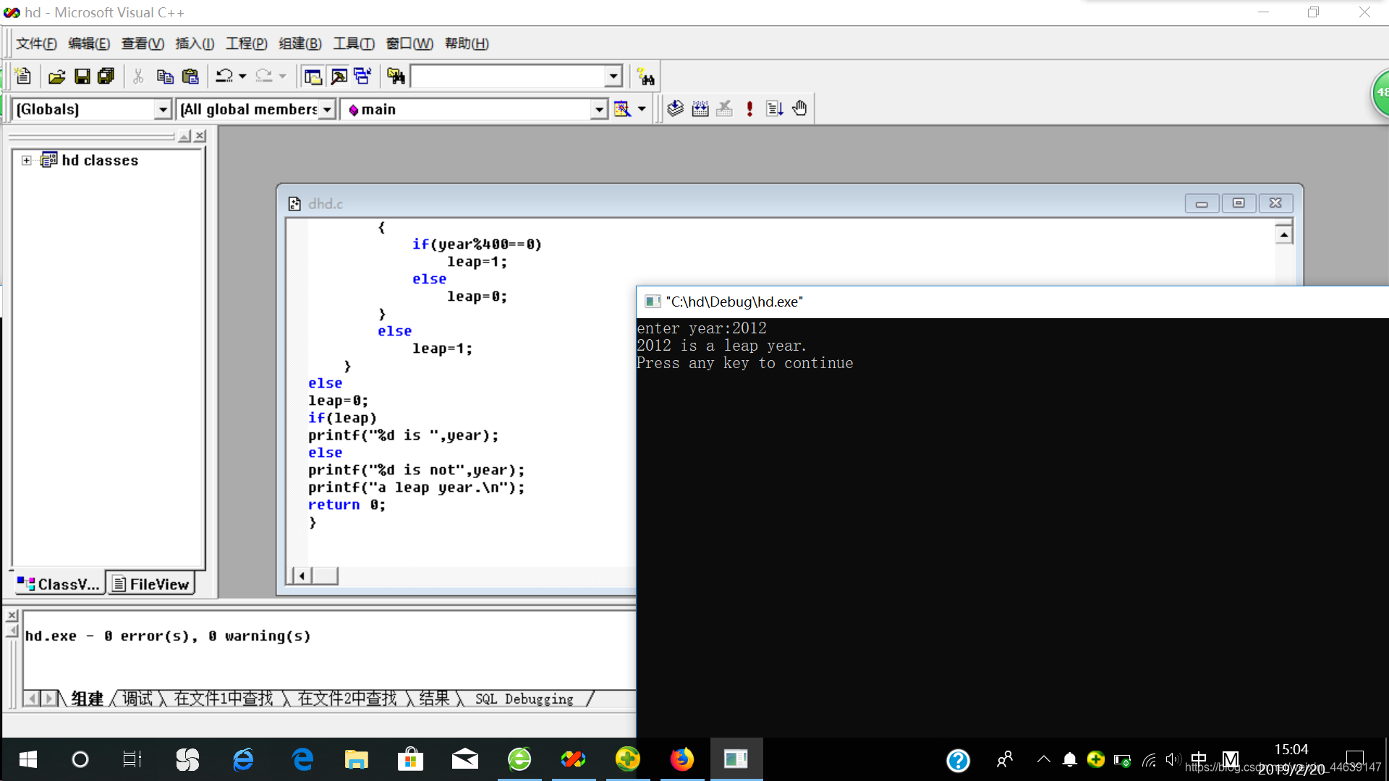
Task: Run program with red exclamation icon
Action: [x=749, y=108]
